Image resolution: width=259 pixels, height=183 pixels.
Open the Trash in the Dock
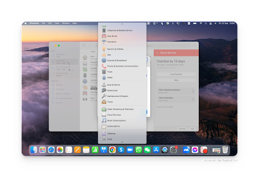tap(225, 150)
